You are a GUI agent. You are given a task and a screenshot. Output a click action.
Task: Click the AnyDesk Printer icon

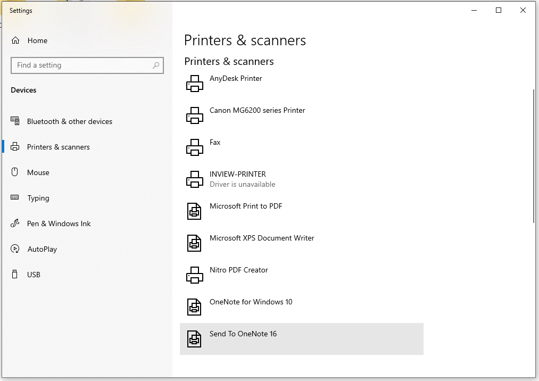pos(195,84)
